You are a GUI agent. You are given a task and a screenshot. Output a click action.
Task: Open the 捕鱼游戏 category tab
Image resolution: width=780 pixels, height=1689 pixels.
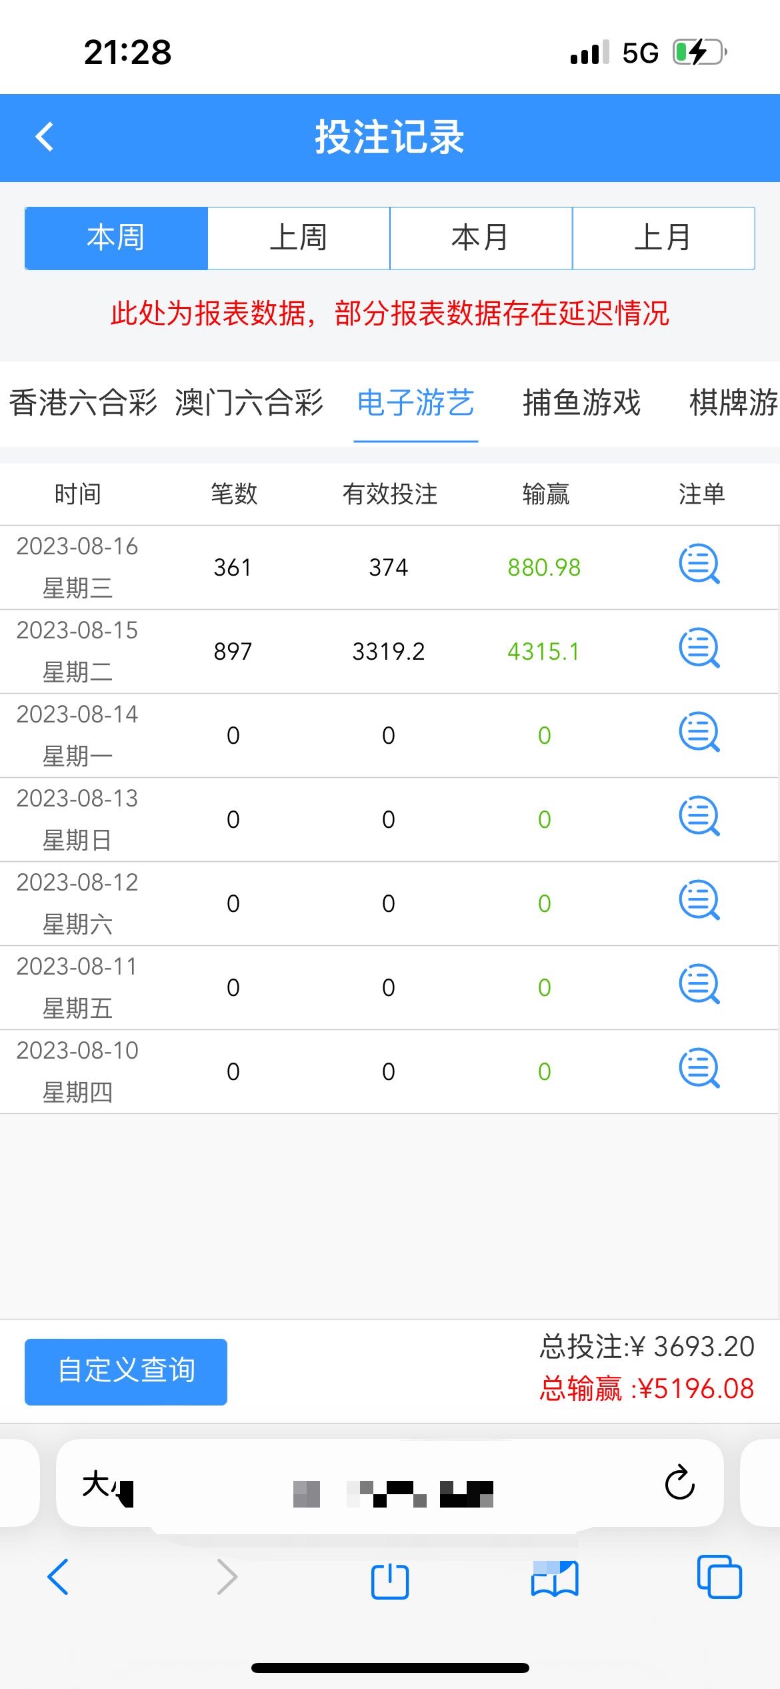(581, 404)
